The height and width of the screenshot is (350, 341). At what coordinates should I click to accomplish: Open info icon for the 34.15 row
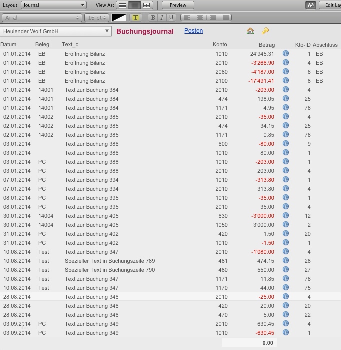[x=286, y=125]
